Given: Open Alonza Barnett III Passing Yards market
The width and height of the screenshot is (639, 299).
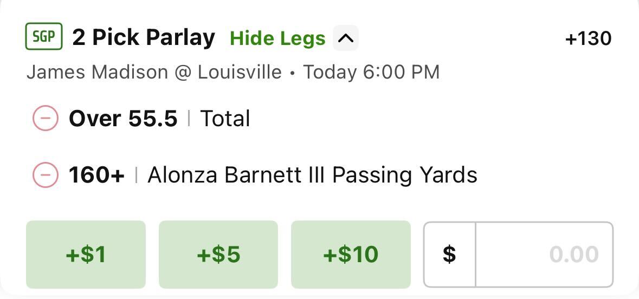Looking at the screenshot, I should 312,175.
